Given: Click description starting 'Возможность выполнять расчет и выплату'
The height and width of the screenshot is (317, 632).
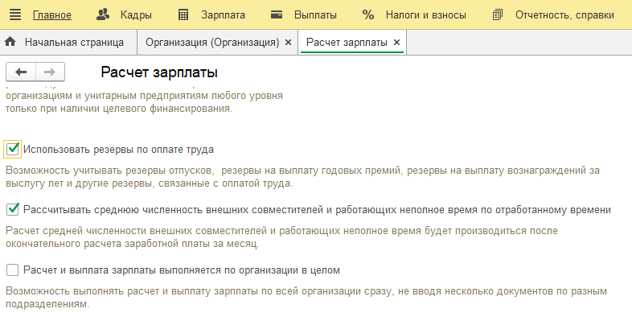Looking at the screenshot, I should coord(306,297).
